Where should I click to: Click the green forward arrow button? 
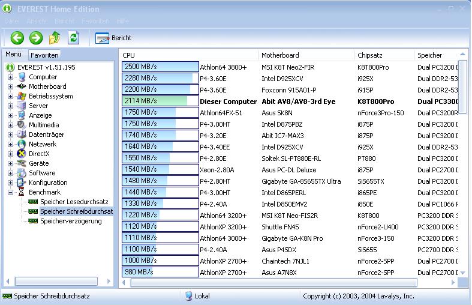click(36, 38)
